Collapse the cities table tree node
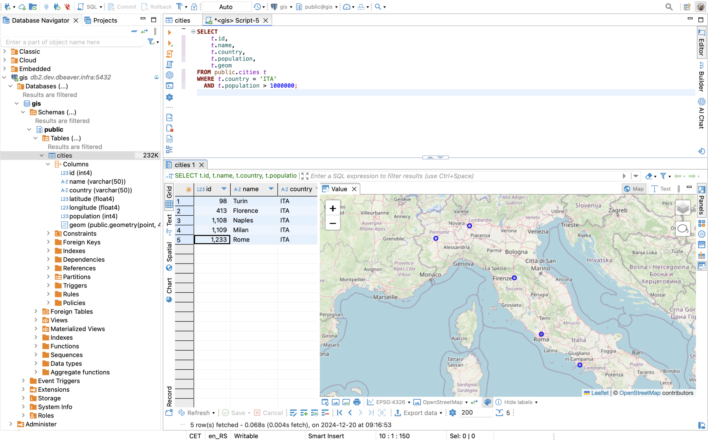 (41, 155)
